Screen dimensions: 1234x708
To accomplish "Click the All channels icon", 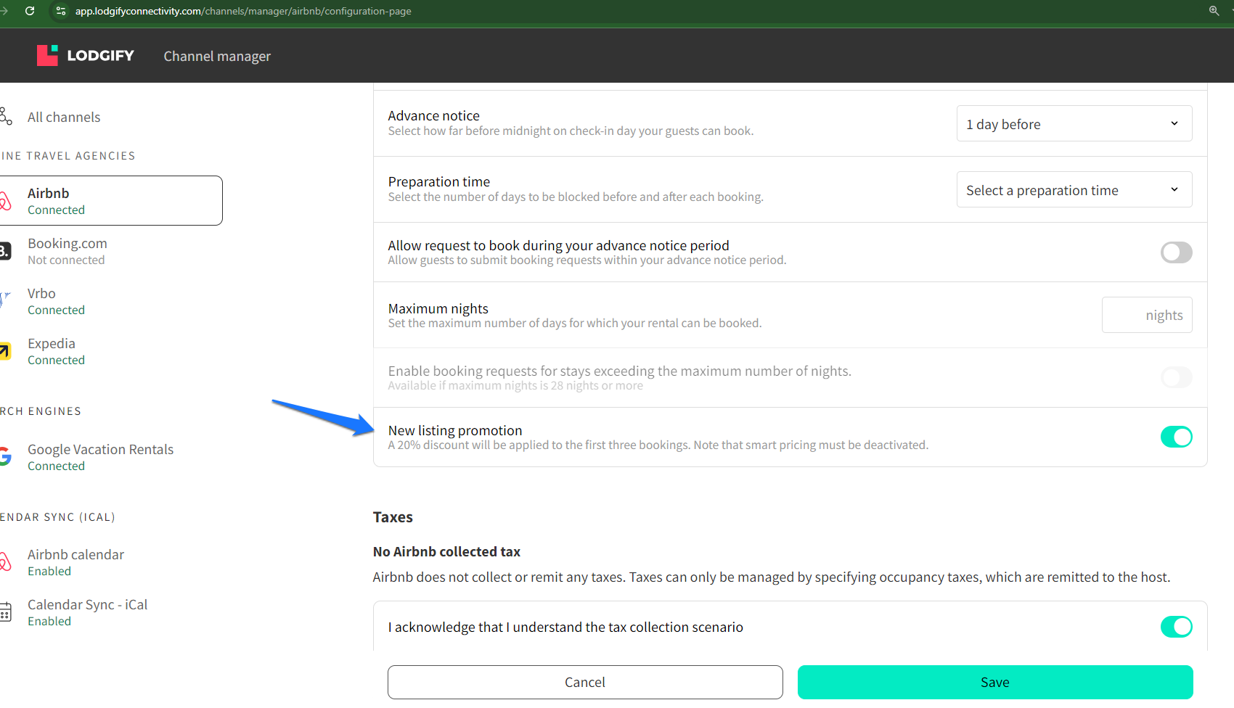I will point(6,117).
